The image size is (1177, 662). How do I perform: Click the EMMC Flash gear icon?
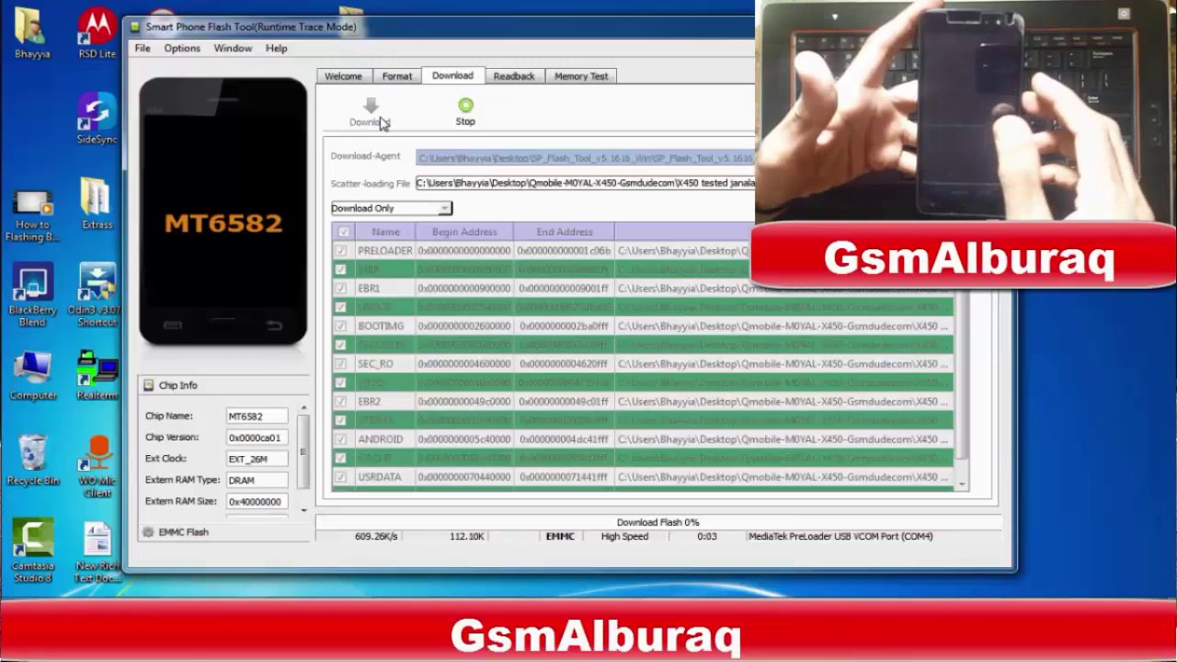148,532
